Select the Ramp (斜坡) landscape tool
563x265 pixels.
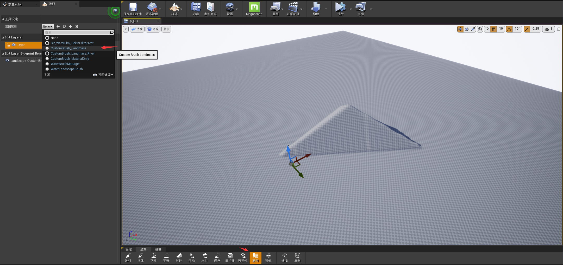[x=179, y=258]
